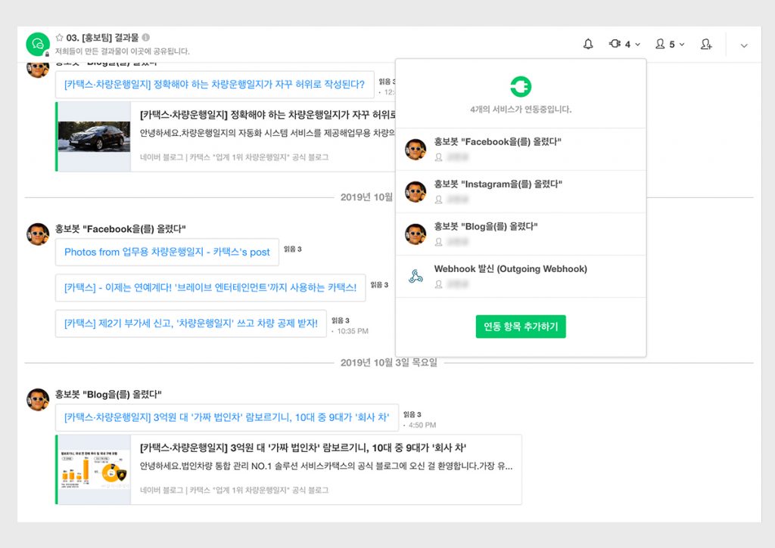
Task: Open the Photos from 업무용 차량운행일지 link
Action: click(167, 252)
